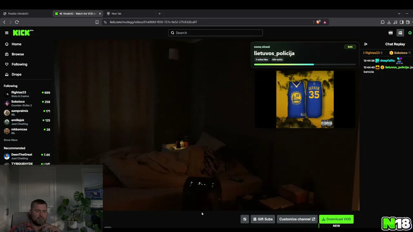Click the Brave Rewards triangle icon
Screen dimensions: 413x232
[x=325, y=22]
